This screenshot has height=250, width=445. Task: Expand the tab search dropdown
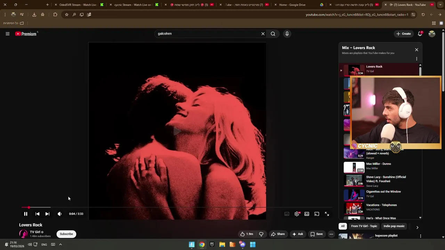(440, 5)
